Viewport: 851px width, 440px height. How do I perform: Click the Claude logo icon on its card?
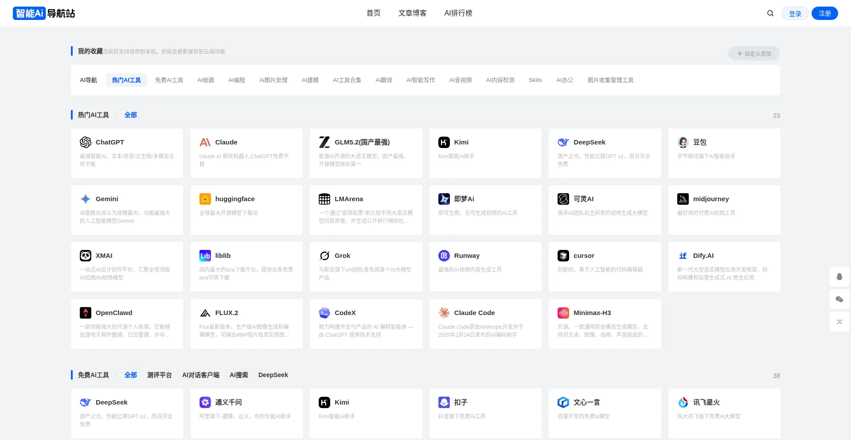[205, 142]
